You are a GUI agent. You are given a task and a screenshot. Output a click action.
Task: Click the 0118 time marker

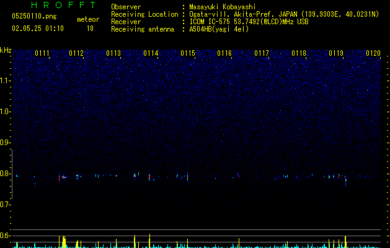click(299, 53)
